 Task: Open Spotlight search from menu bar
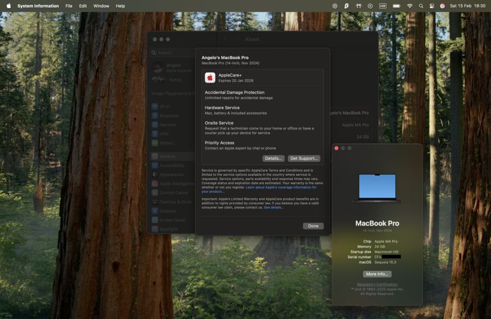coord(421,6)
